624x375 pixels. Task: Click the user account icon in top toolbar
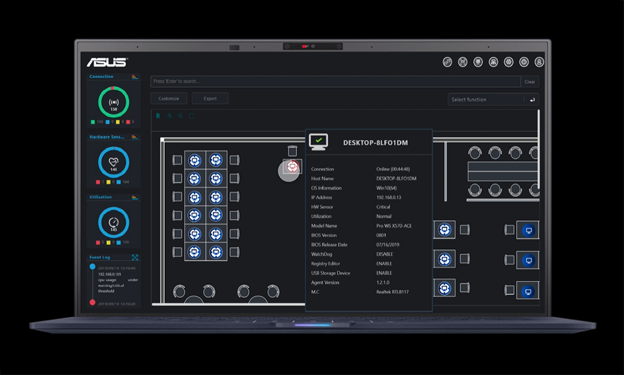(539, 62)
